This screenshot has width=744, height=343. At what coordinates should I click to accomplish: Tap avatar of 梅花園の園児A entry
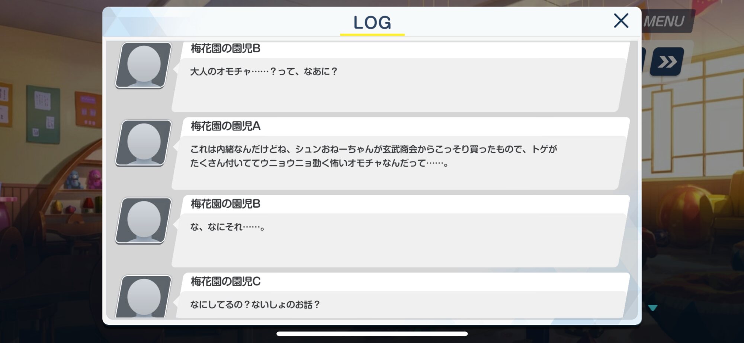[144, 143]
